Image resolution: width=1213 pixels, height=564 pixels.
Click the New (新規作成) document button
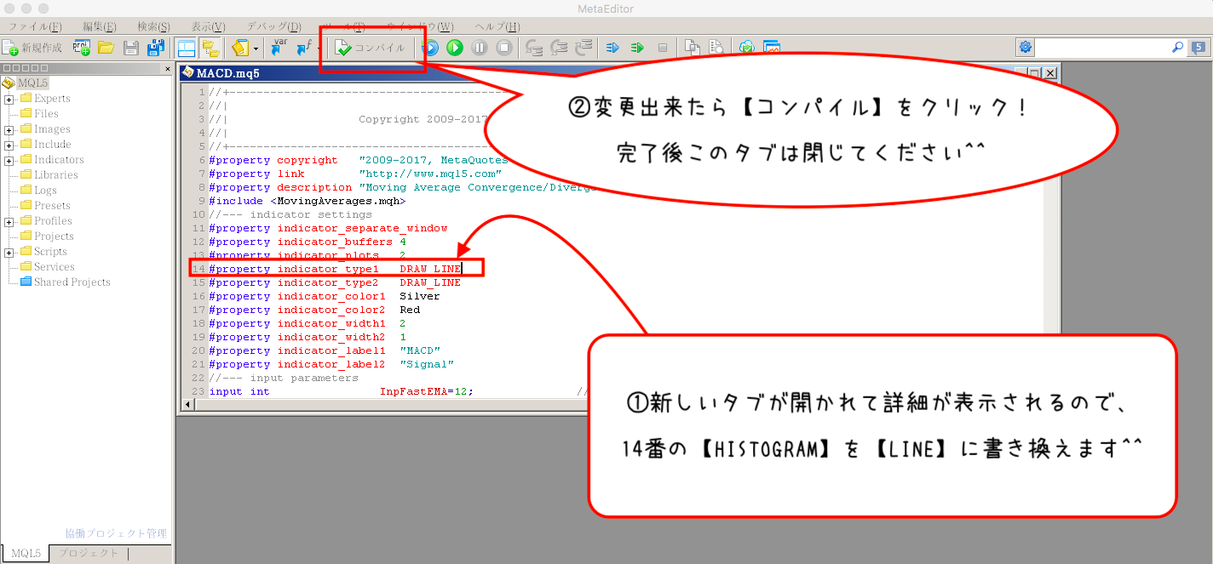coord(32,48)
